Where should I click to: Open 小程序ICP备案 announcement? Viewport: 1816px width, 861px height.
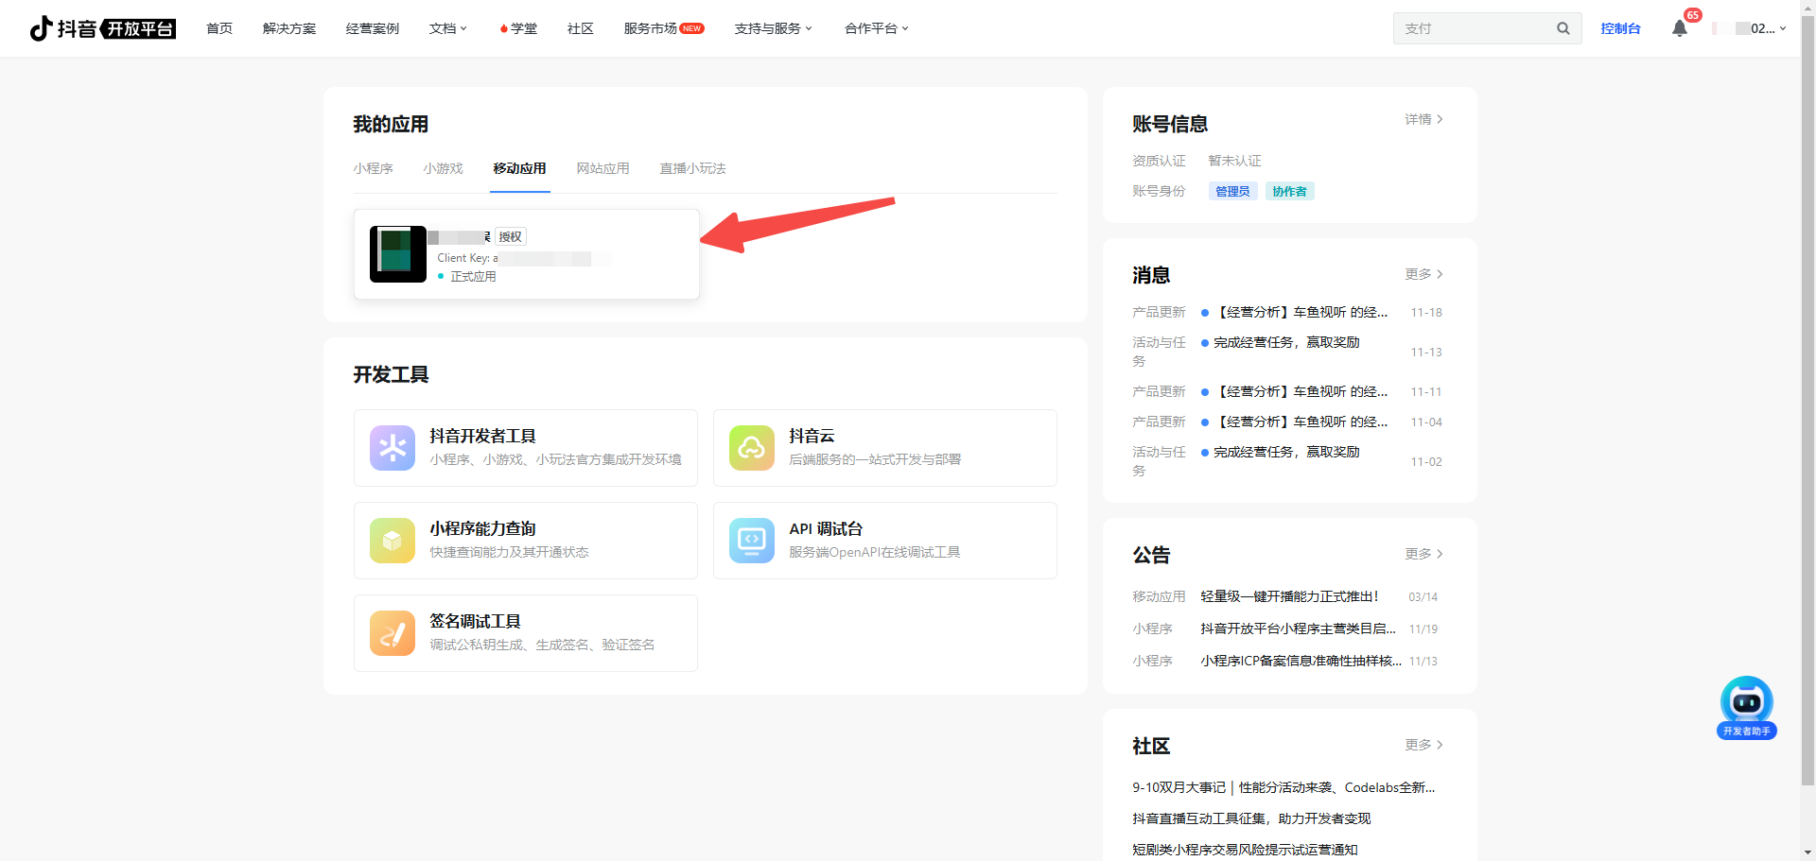point(1301,661)
